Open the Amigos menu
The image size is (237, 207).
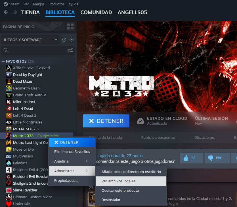39,4
